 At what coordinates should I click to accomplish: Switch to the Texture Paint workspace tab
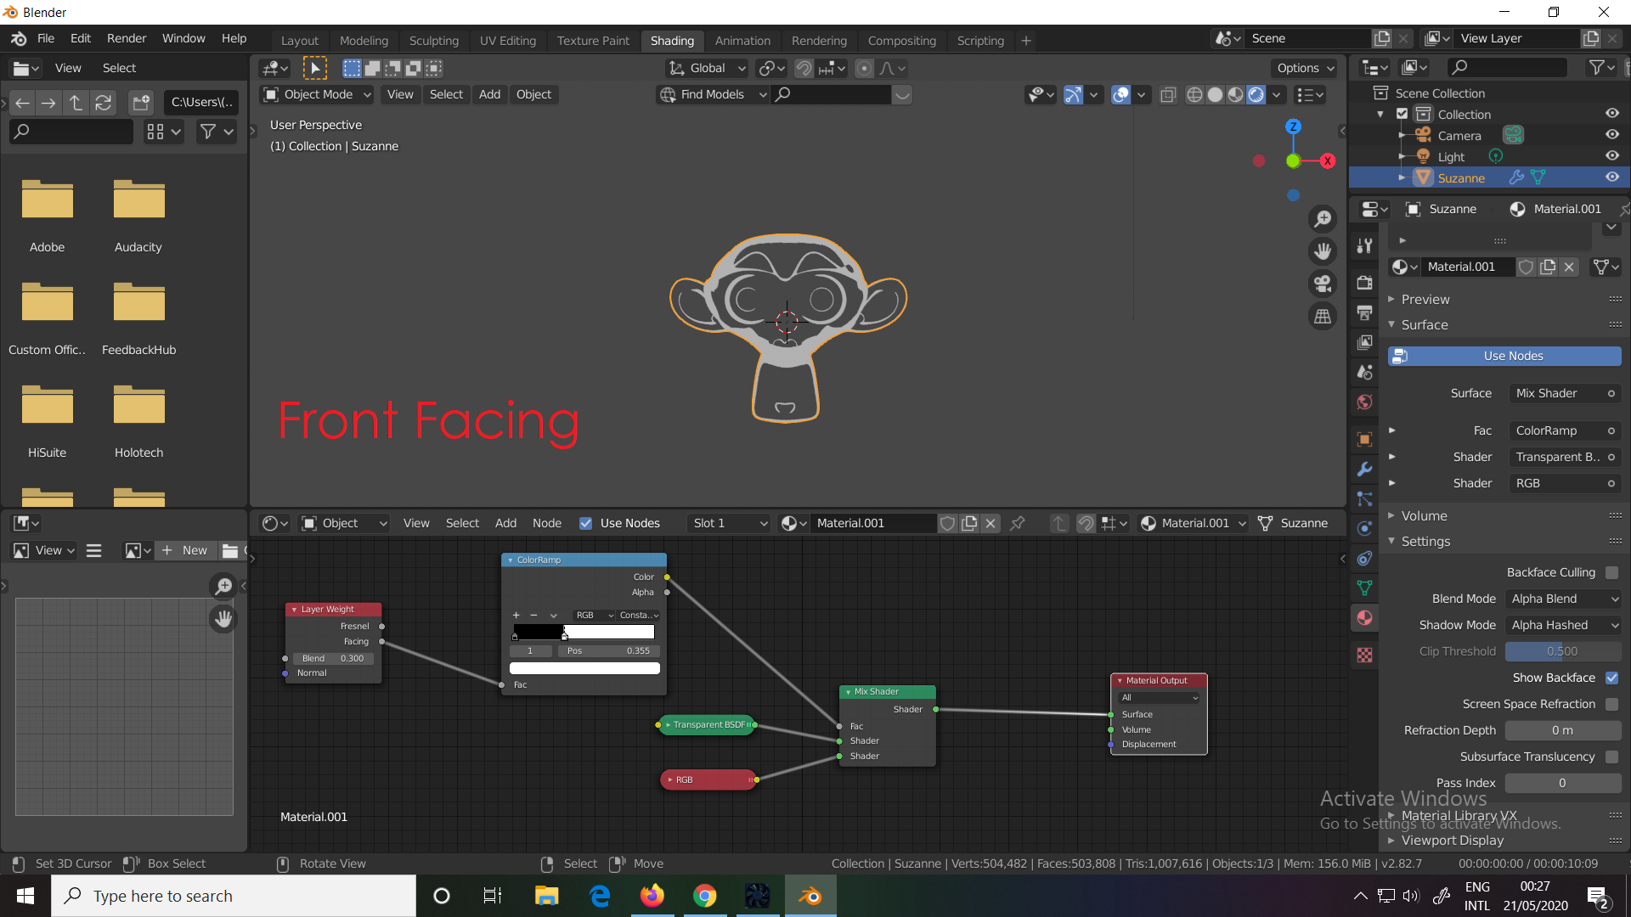(x=593, y=41)
